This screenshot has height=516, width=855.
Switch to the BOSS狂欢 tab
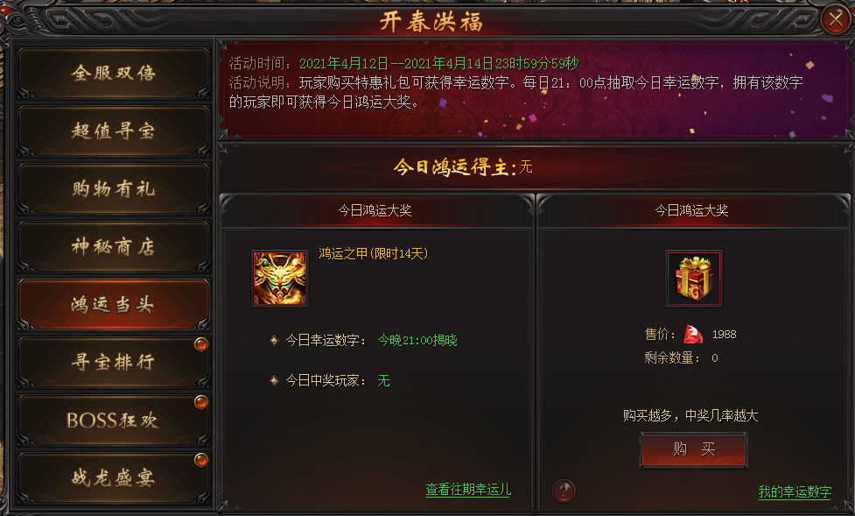pos(114,421)
